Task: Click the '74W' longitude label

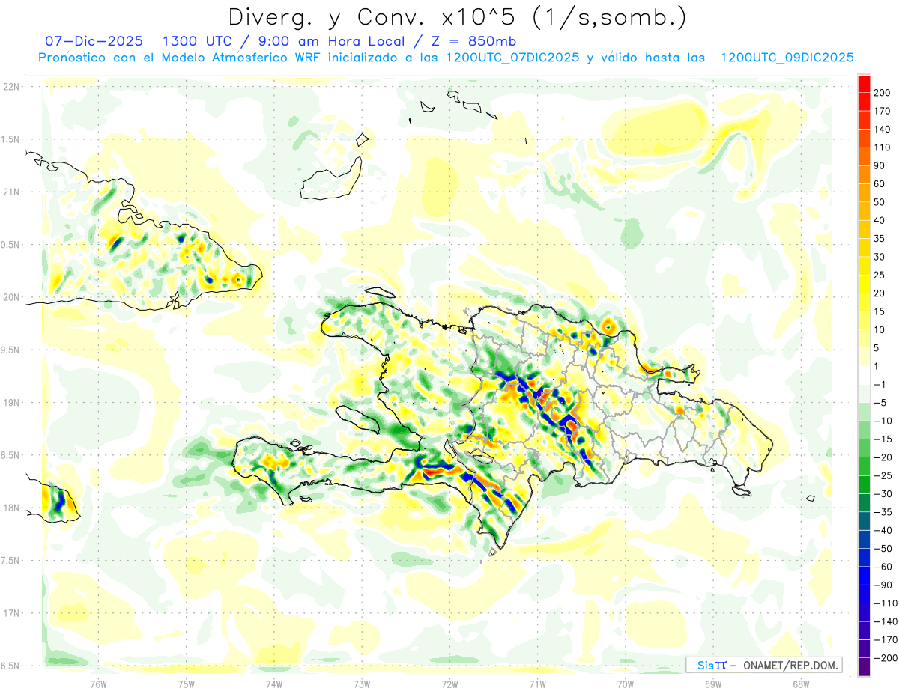Action: [274, 684]
